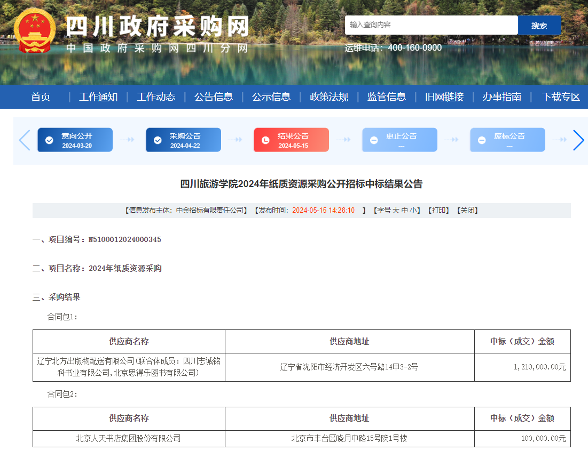Click the minus icon on 废标公告
588x451 pixels.
[x=482, y=140]
